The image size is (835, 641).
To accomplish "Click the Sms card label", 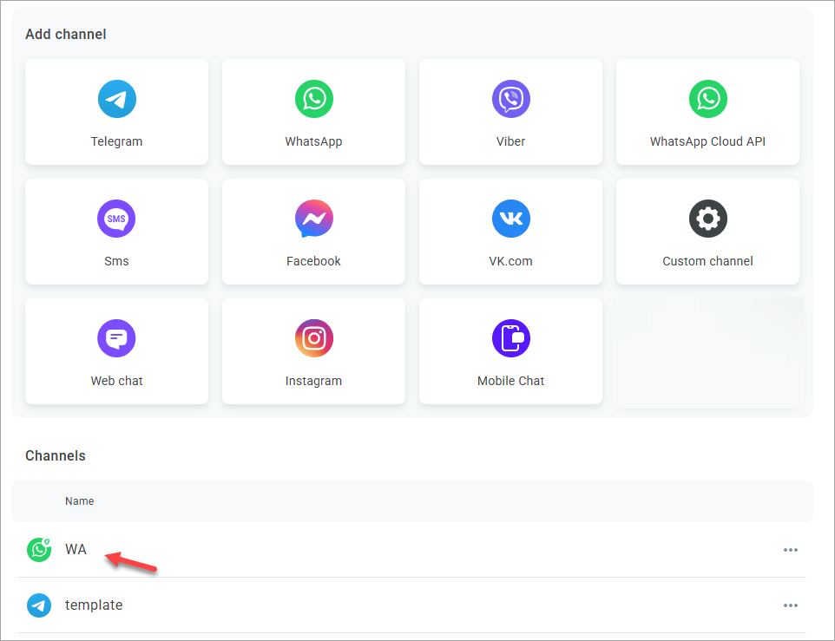I will [x=116, y=261].
